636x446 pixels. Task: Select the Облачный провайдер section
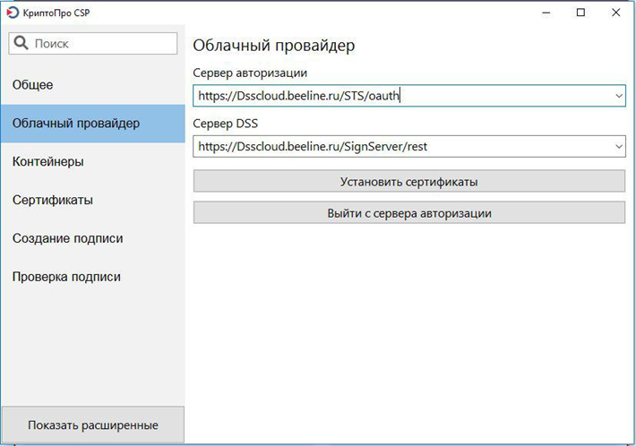pos(93,124)
